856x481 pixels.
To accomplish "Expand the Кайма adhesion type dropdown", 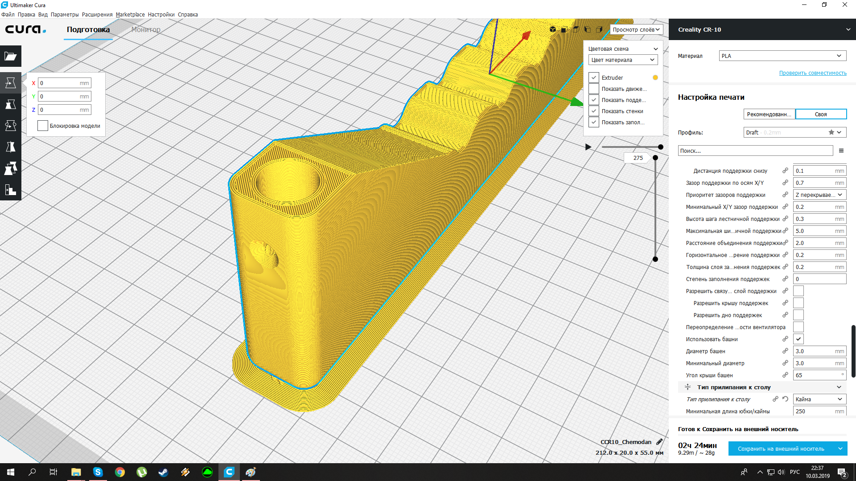I will (x=819, y=399).
